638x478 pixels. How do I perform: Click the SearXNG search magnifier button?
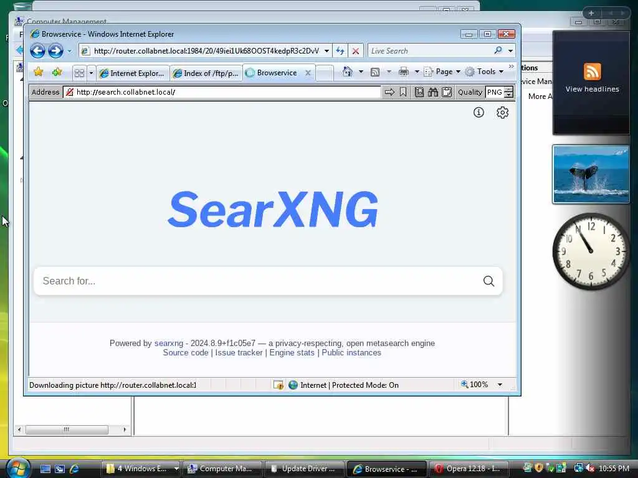[488, 281]
